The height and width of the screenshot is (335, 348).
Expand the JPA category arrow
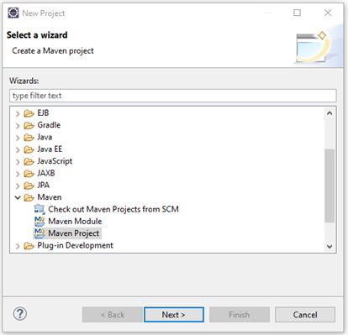18,186
